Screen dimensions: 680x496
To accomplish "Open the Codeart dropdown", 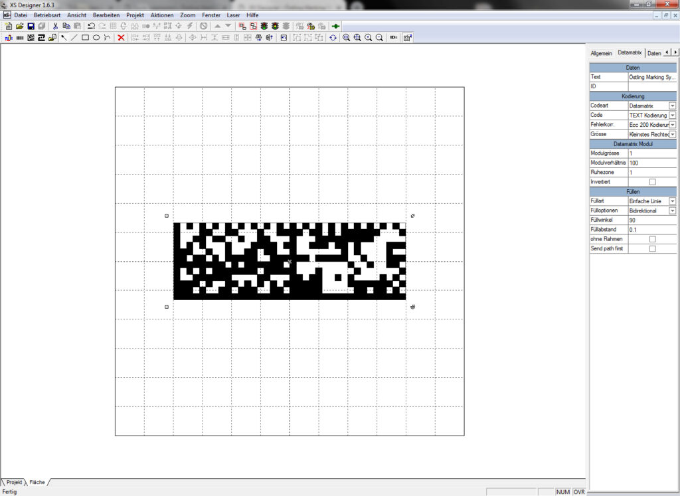I will click(672, 106).
